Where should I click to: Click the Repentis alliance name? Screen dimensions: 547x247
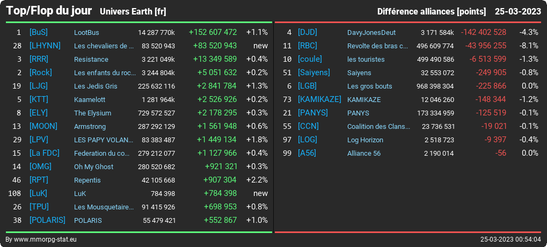(x=87, y=180)
